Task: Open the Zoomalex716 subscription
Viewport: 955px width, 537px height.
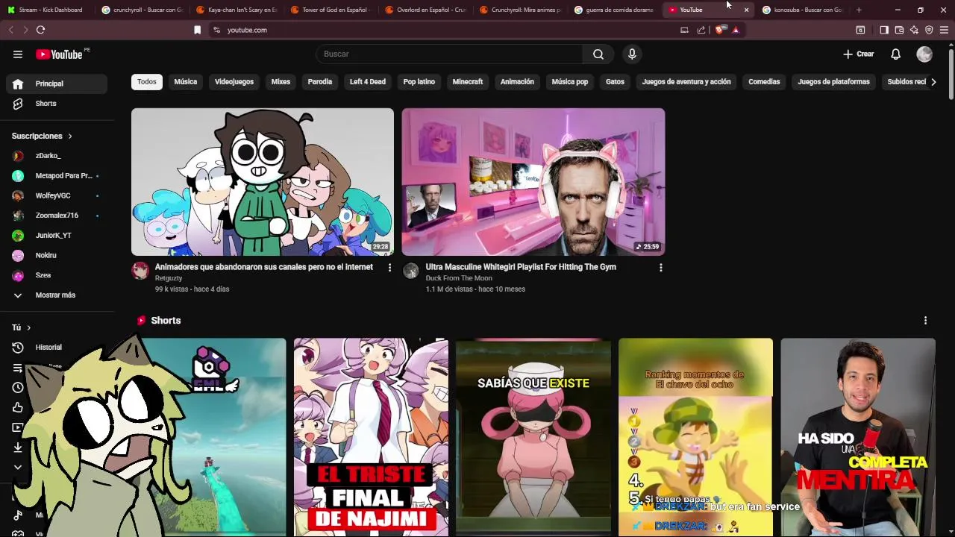Action: coord(57,216)
